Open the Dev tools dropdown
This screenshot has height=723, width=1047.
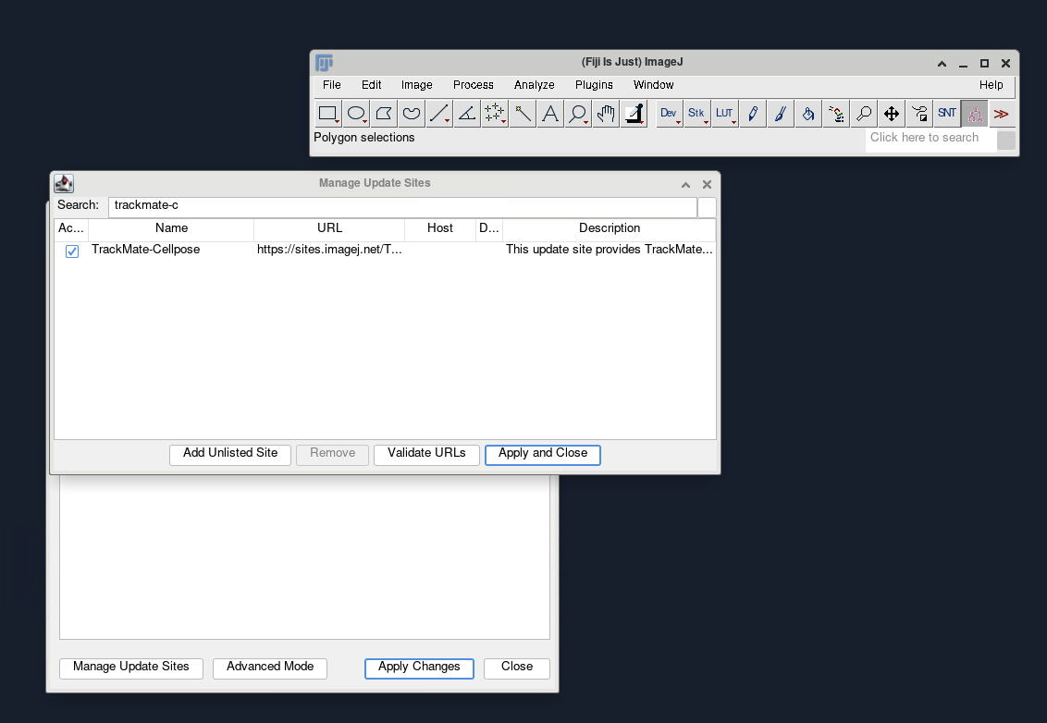pyautogui.click(x=669, y=114)
